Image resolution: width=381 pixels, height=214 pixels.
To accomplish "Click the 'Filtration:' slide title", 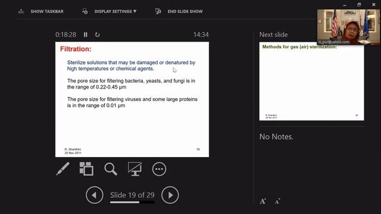I will [76, 49].
